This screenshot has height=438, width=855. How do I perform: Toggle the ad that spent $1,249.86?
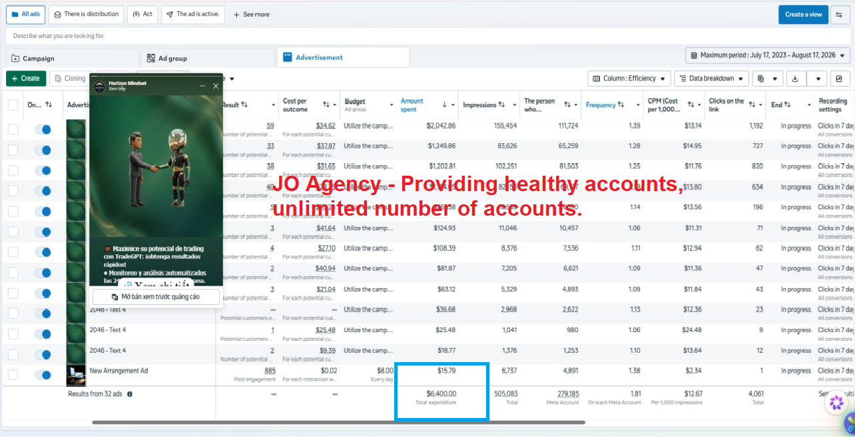point(43,150)
